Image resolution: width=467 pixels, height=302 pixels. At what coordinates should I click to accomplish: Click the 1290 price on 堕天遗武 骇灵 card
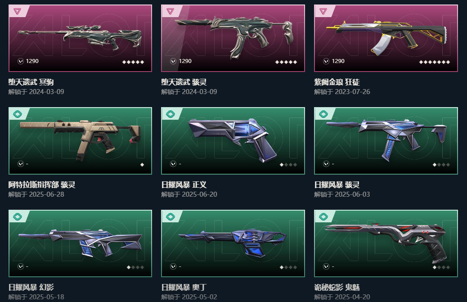(x=185, y=61)
